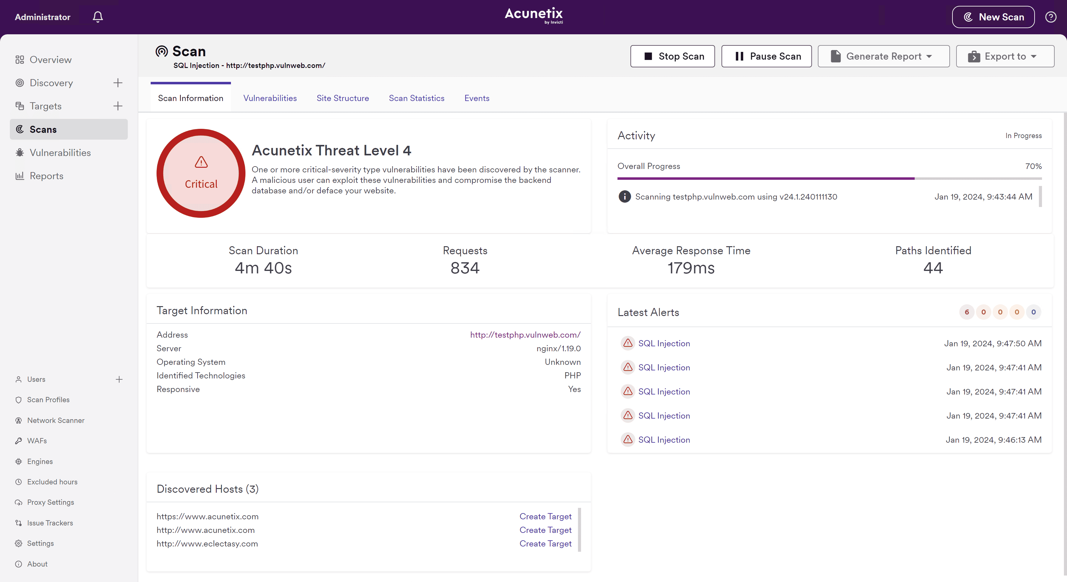Image resolution: width=1067 pixels, height=582 pixels.
Task: Expand Discovery with its plus icon
Action: (118, 83)
